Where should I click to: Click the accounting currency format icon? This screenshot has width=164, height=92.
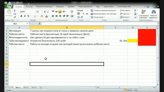78,14
